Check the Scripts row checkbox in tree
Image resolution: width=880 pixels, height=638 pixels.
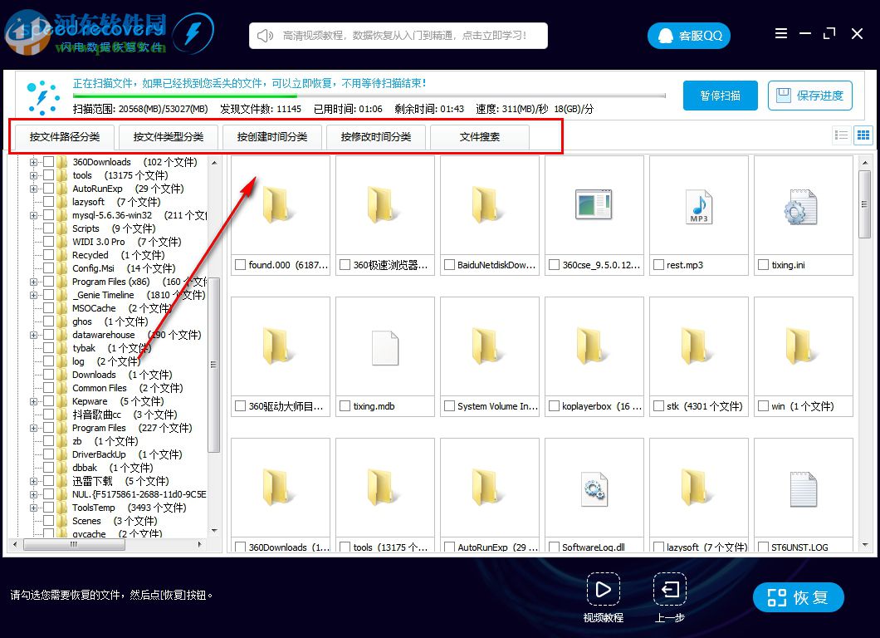coord(48,228)
